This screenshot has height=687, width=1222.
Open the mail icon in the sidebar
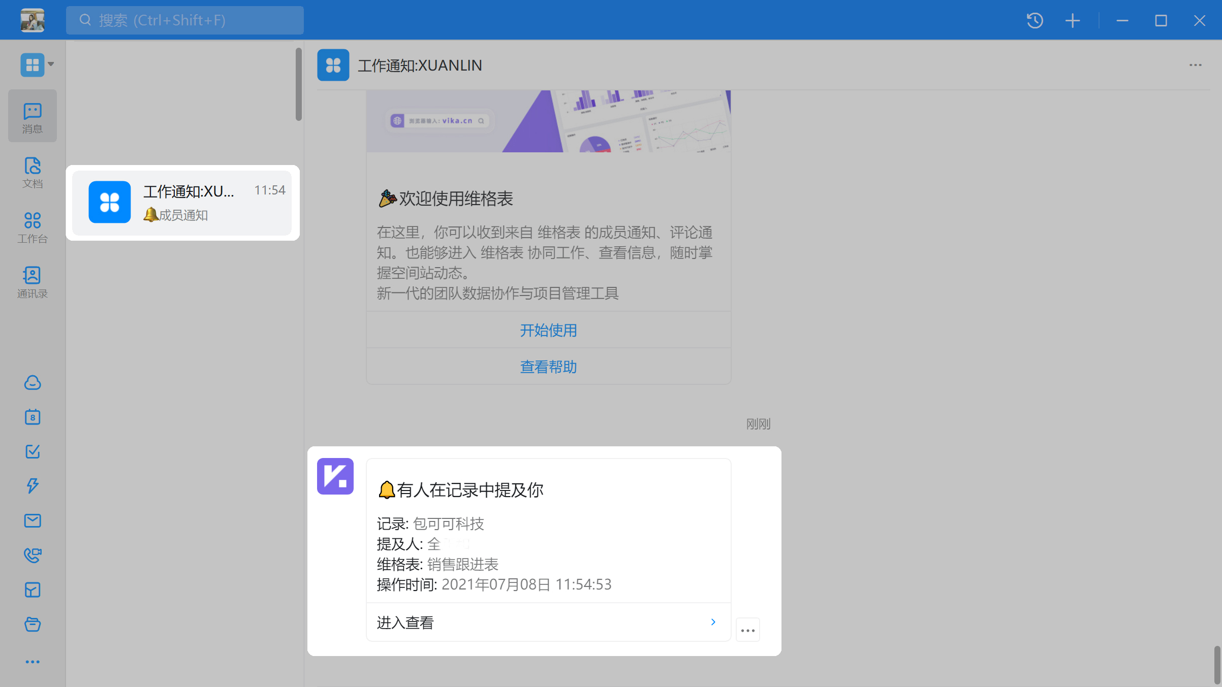32,520
